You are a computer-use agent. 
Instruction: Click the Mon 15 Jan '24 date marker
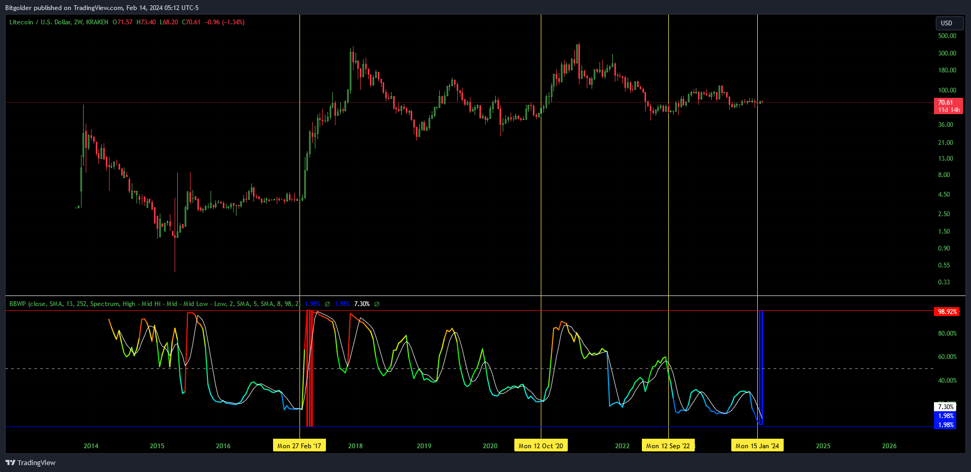click(x=757, y=446)
